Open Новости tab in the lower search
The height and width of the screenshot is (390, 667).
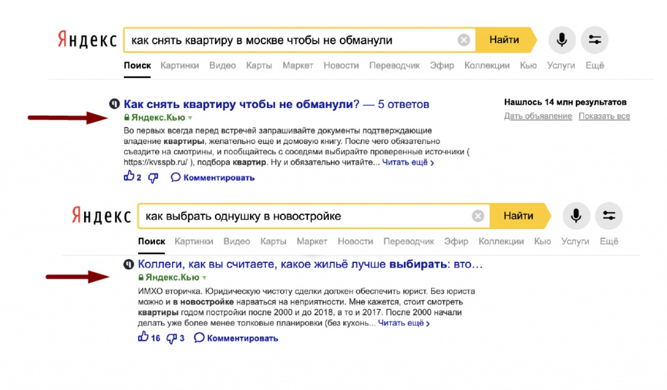click(x=355, y=241)
